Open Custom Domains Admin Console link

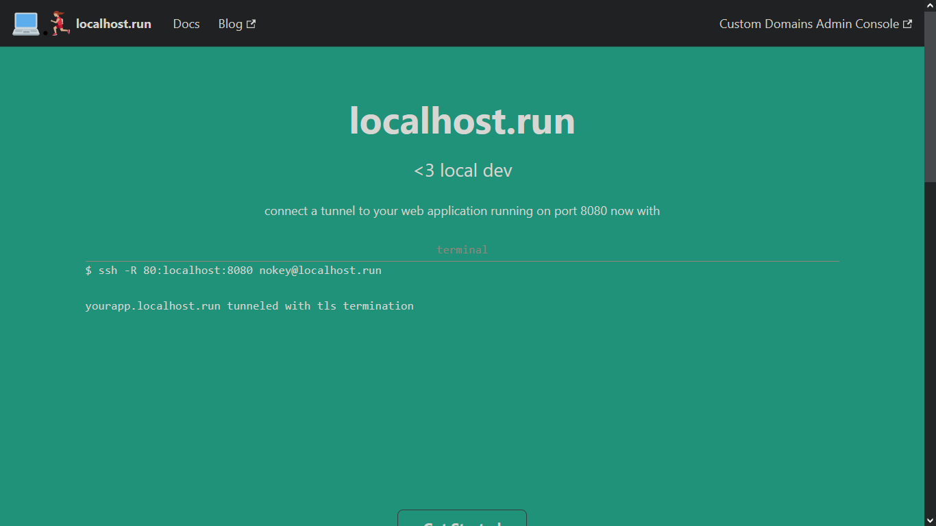point(815,24)
